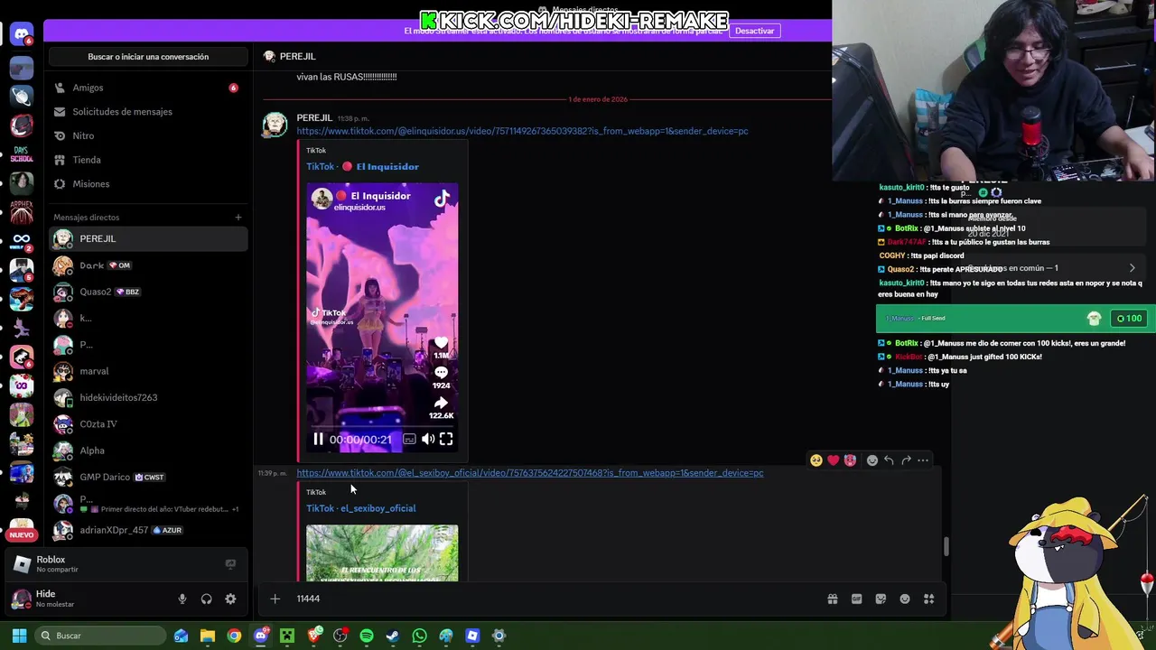Click the chat scrollbar thumb
1156x650 pixels.
point(946,546)
